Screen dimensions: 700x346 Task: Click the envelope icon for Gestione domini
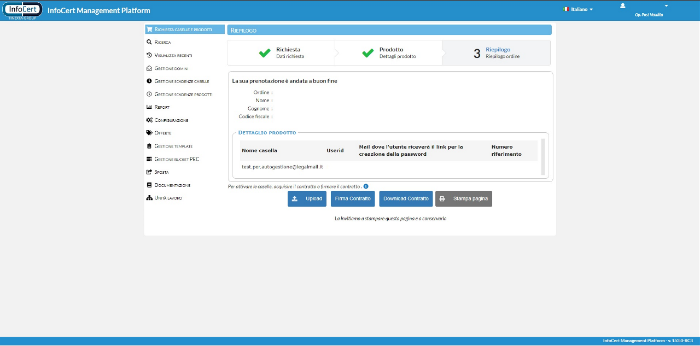(149, 68)
